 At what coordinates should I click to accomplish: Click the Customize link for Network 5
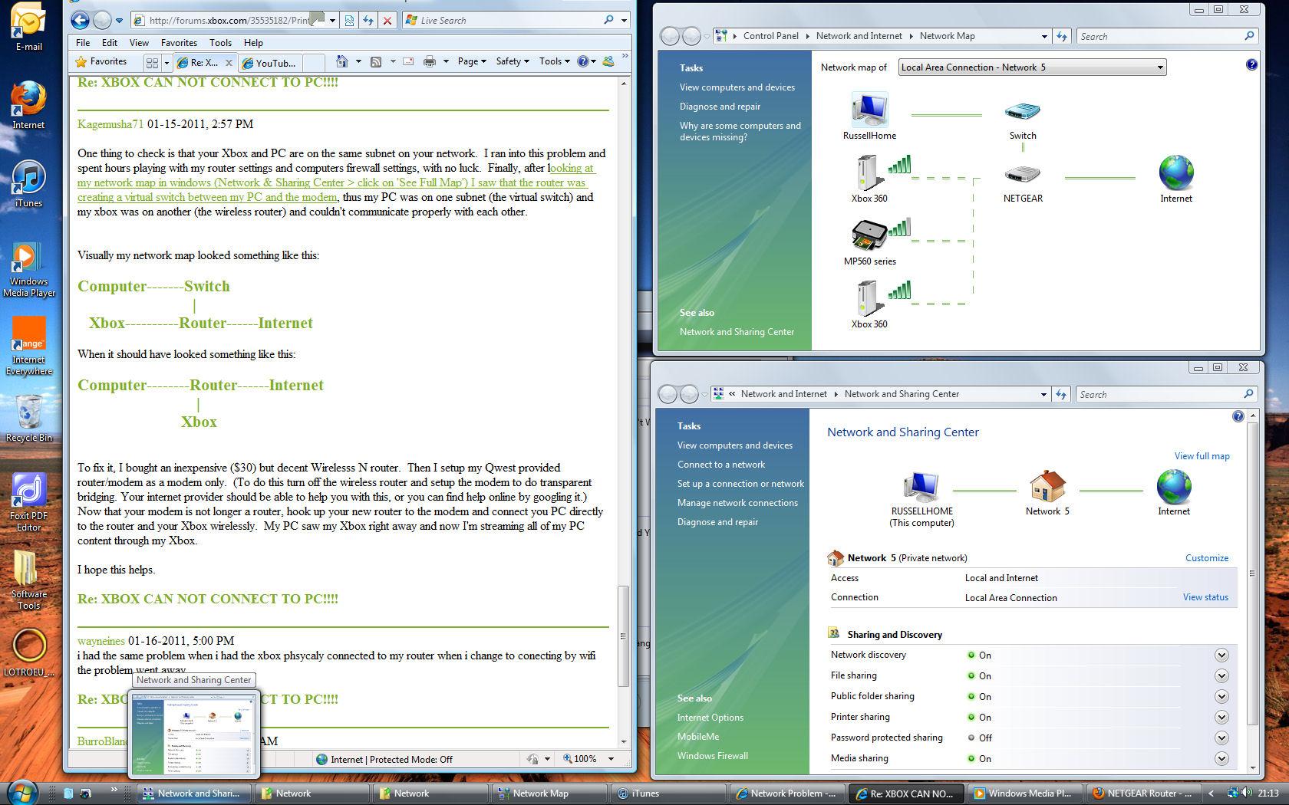(x=1206, y=558)
